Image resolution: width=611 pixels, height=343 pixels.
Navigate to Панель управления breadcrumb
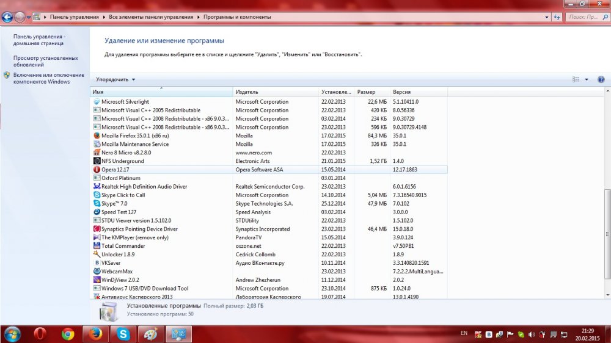74,17
